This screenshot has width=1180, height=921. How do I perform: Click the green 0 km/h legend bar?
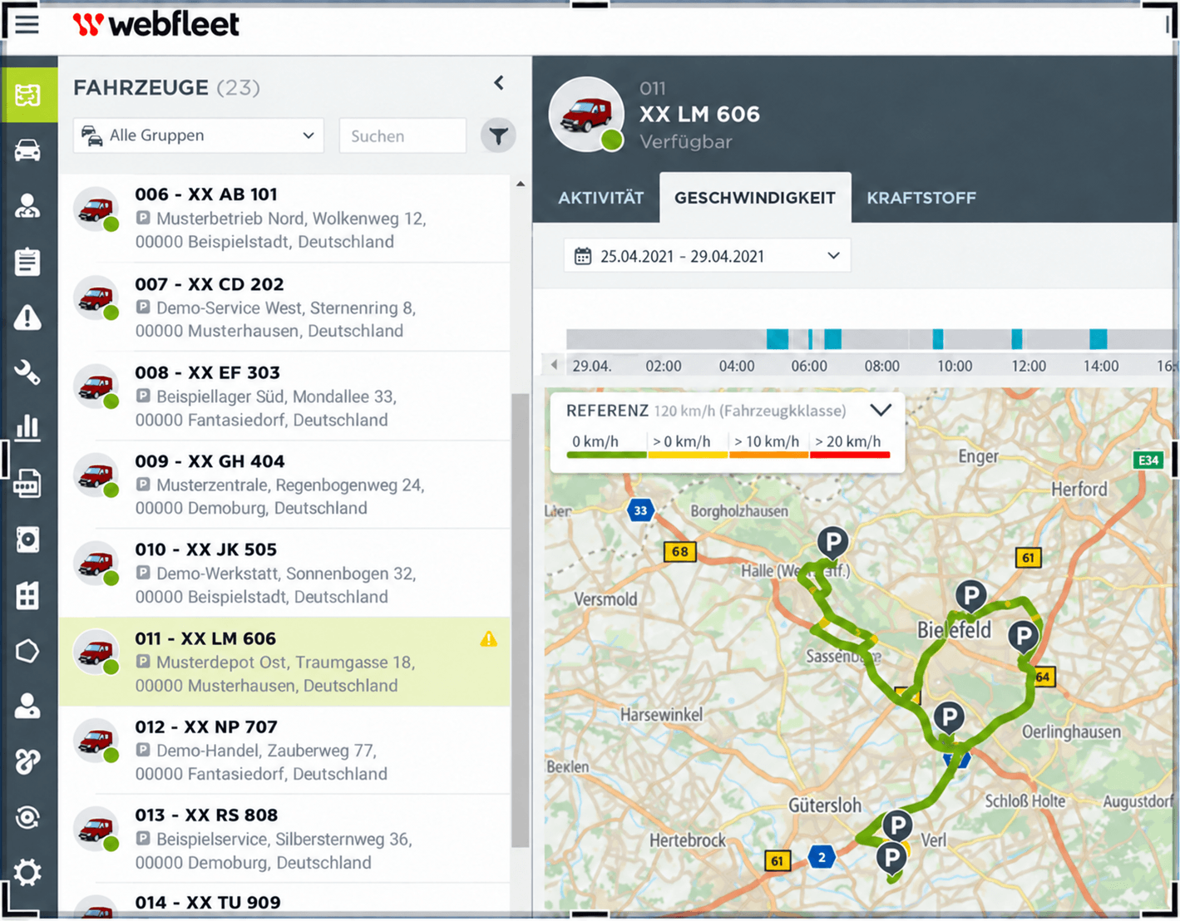pyautogui.click(x=606, y=455)
